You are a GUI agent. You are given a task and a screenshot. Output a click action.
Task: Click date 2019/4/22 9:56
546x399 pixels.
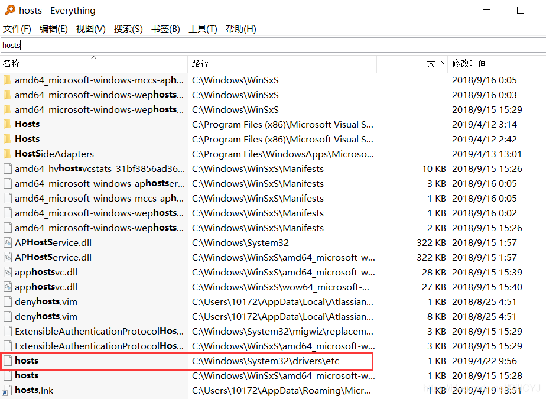(485, 361)
